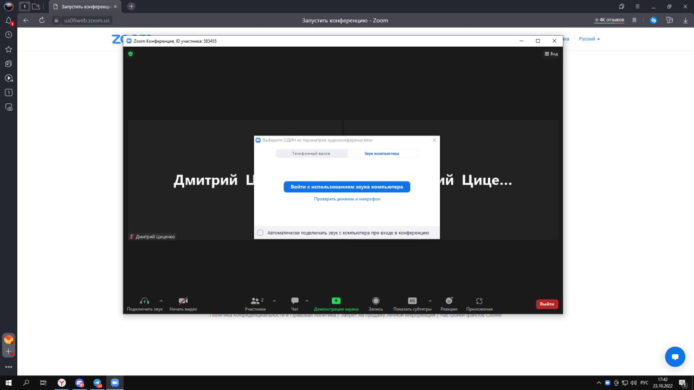Image resolution: width=694 pixels, height=390 pixels.
Task: Open browser history clock icon
Action: pyautogui.click(x=9, y=35)
